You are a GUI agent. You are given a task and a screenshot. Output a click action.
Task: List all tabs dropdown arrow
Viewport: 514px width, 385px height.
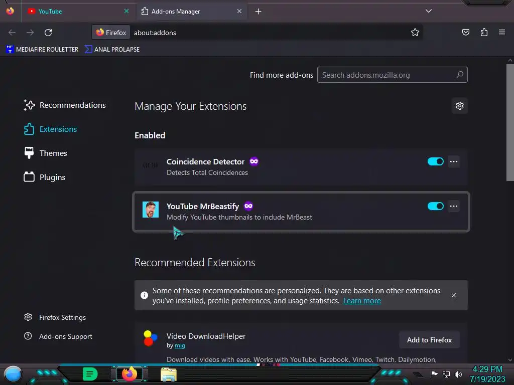429,11
